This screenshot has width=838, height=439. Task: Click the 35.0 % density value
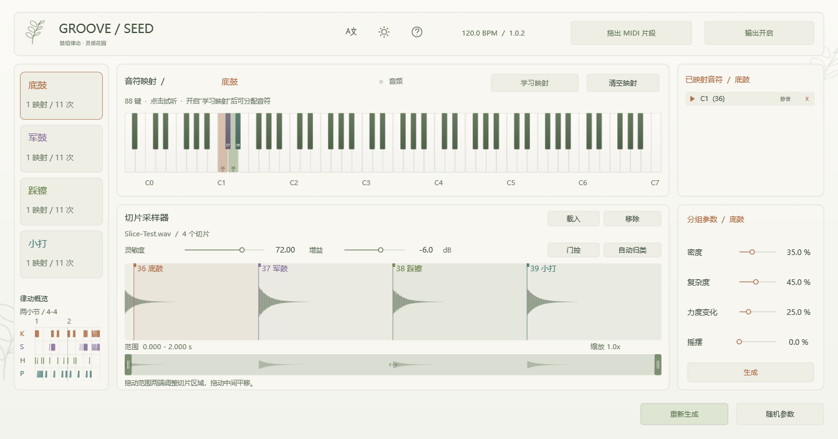click(799, 253)
